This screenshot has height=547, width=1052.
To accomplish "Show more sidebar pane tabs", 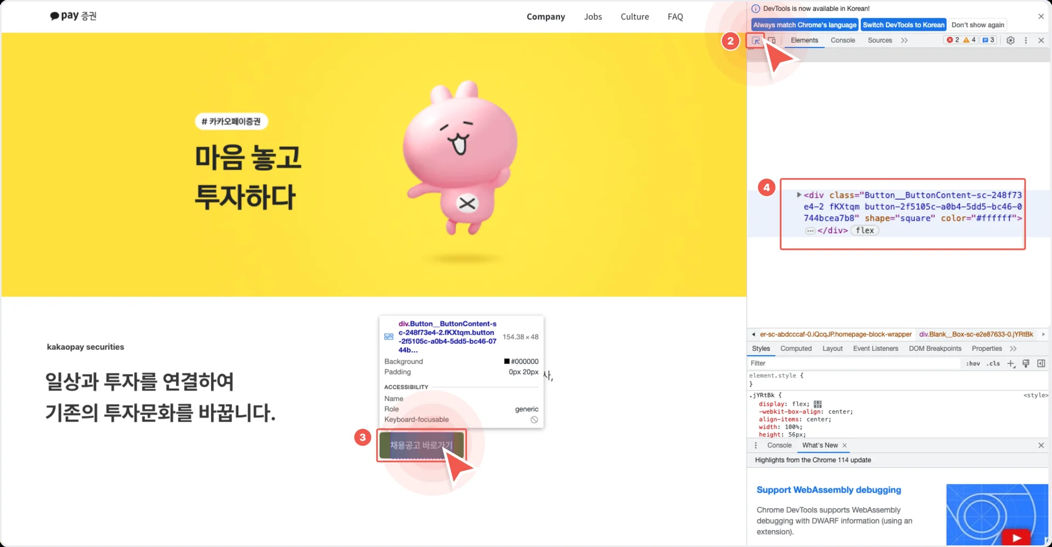I will (x=1013, y=349).
